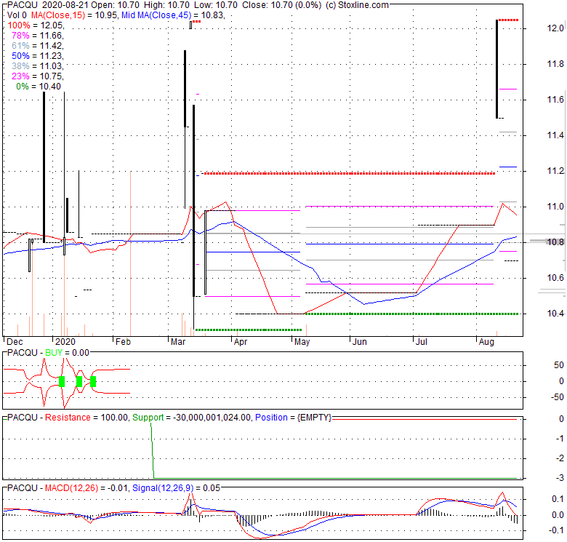Click the 11.2 price axis value
This screenshot has height=542, width=567.
click(x=555, y=171)
